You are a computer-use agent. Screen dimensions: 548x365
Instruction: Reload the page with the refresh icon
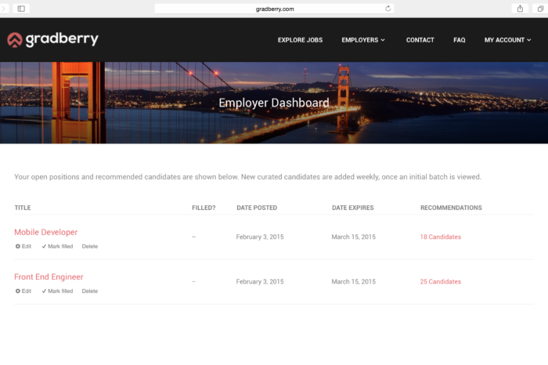click(x=388, y=9)
